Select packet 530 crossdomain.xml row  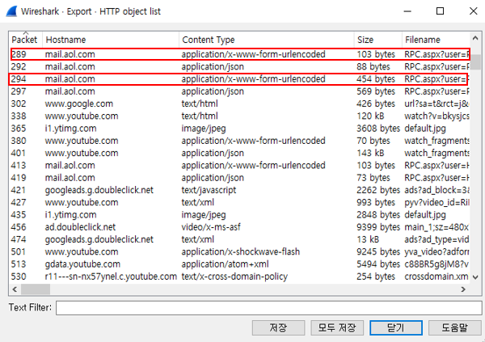point(240,277)
